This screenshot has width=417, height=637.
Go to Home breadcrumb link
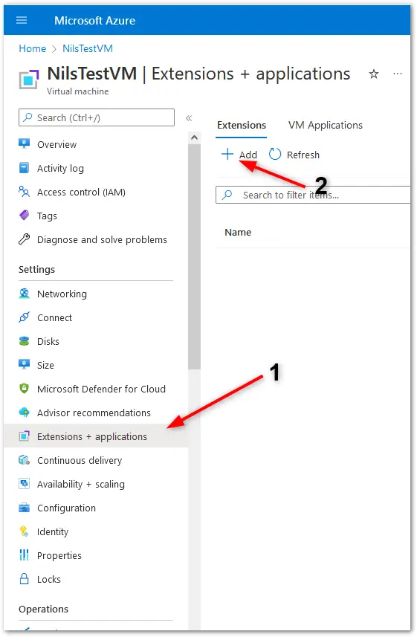[x=33, y=49]
